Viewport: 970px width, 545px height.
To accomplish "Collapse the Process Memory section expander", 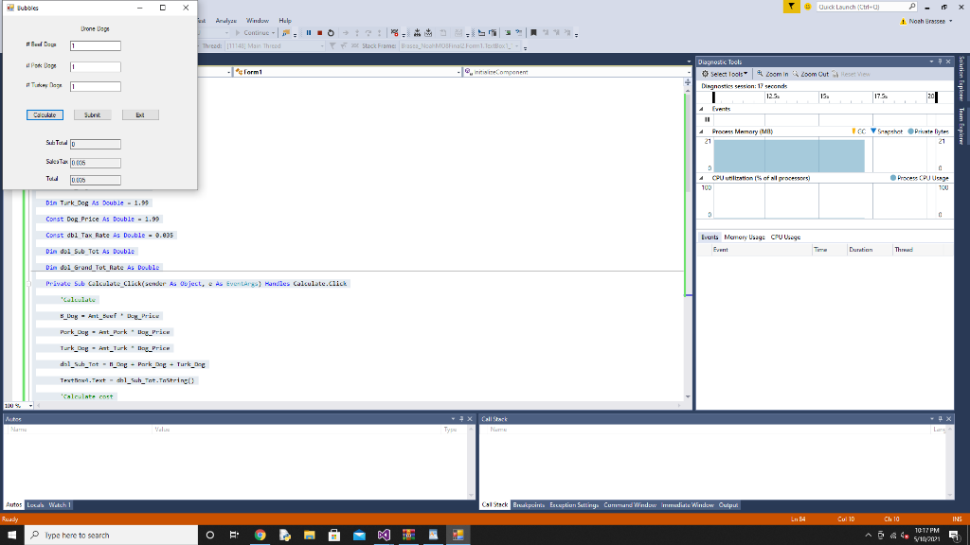I will point(702,131).
